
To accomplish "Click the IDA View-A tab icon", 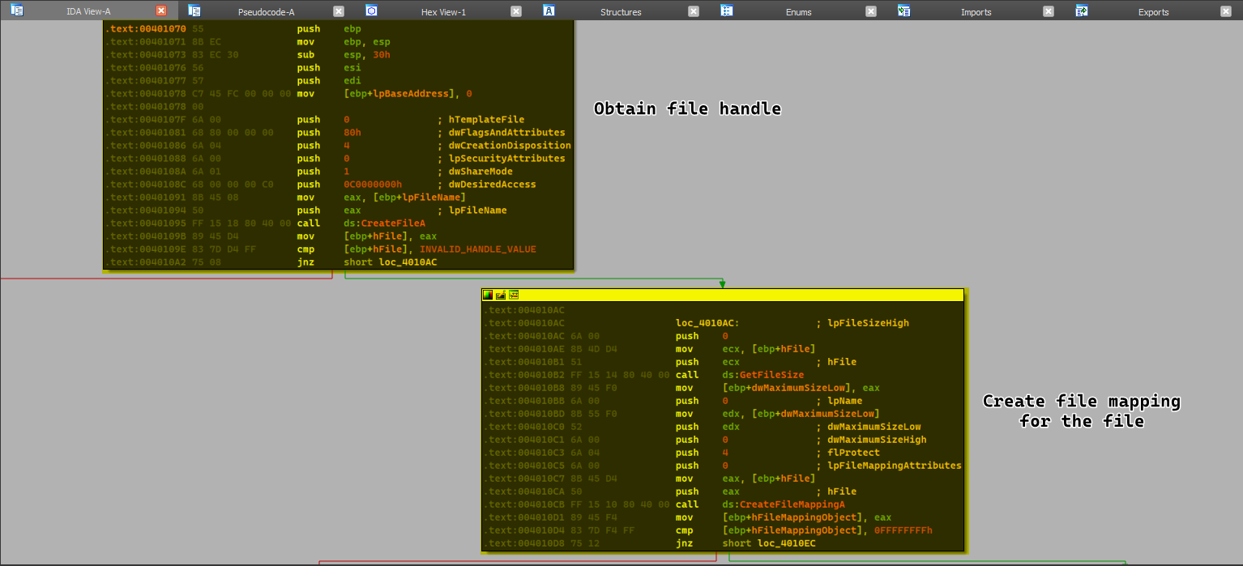I will coord(17,11).
